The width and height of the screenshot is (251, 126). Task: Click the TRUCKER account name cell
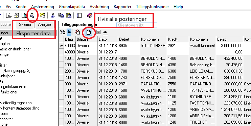tap(203, 122)
